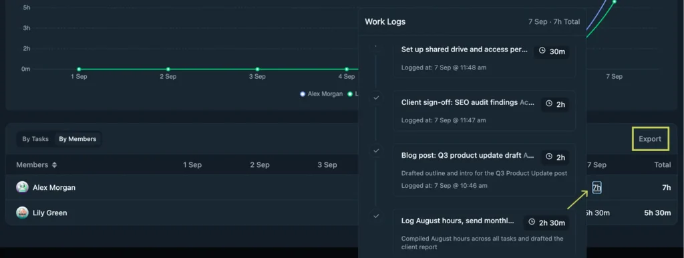Click the 7 Sep column header in table

pyautogui.click(x=596, y=165)
